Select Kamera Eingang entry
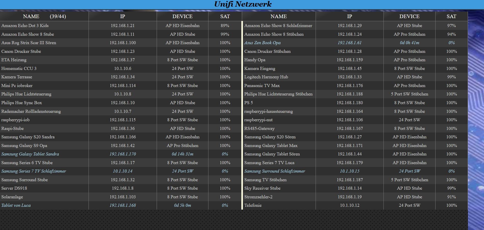 pyautogui.click(x=259, y=68)
